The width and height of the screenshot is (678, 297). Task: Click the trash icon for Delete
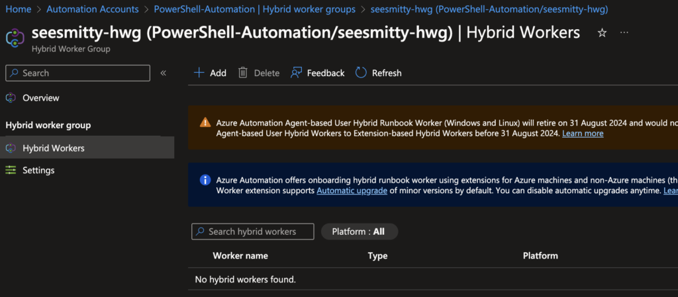click(x=243, y=73)
